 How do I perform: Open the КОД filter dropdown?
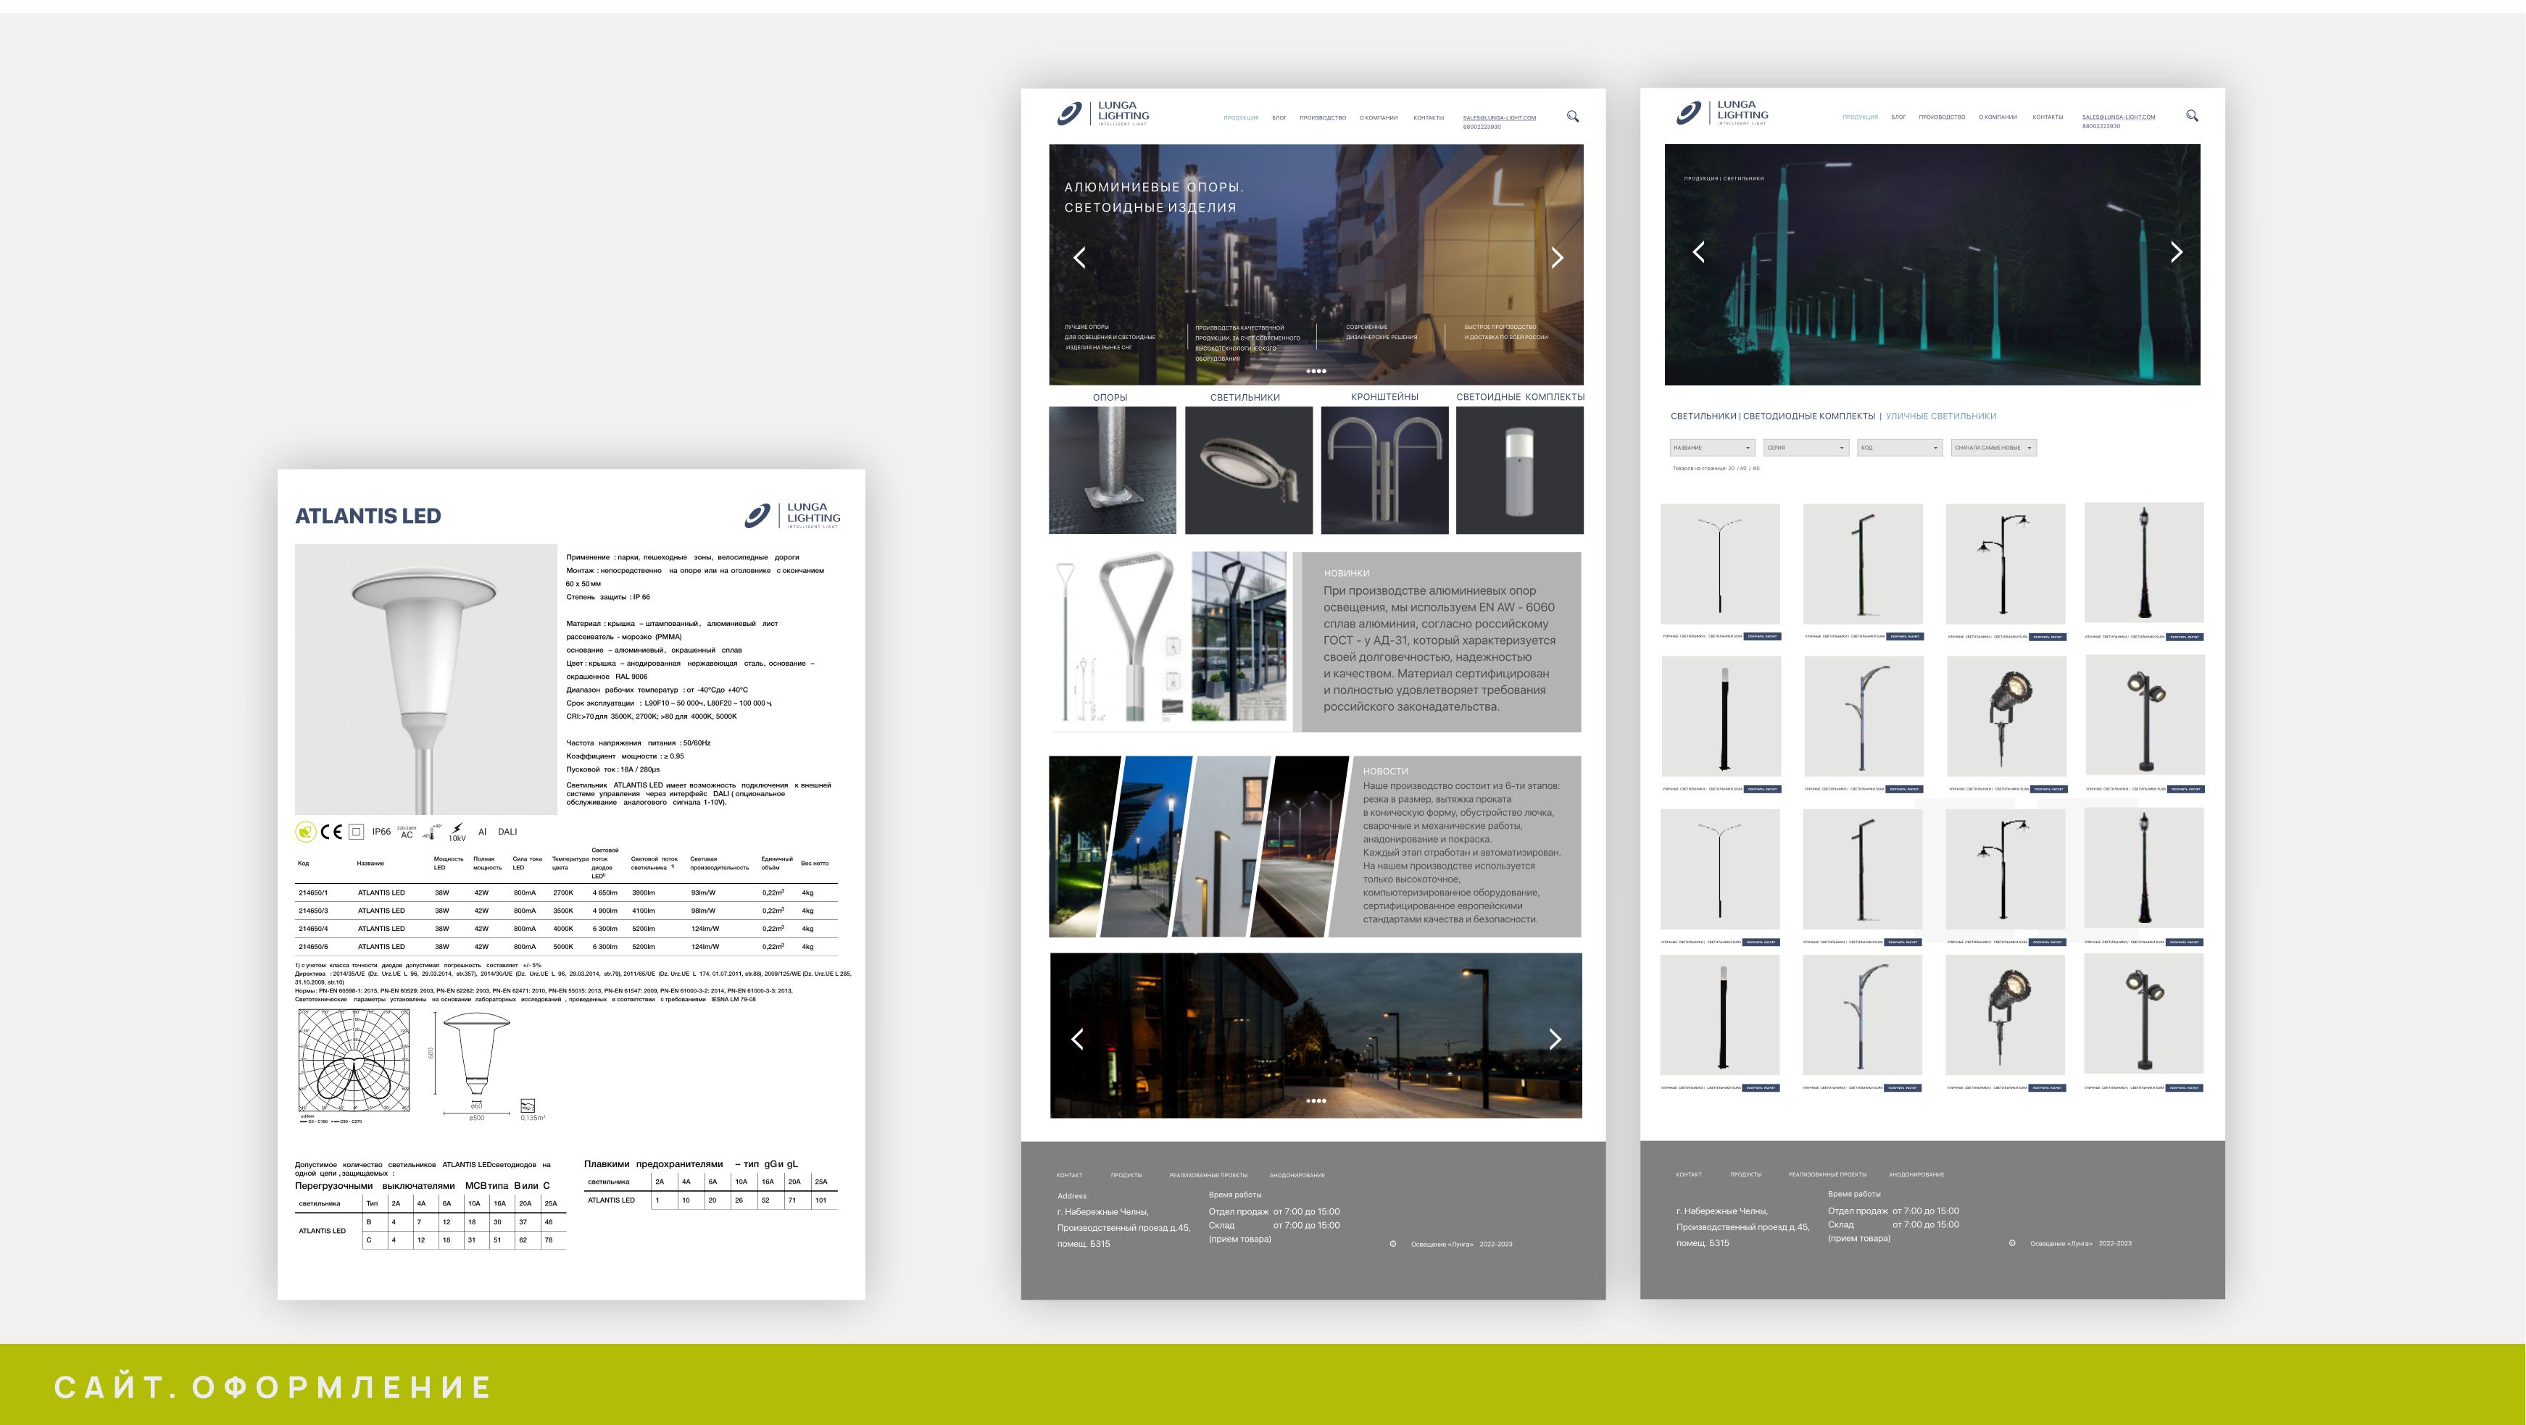coord(1900,448)
